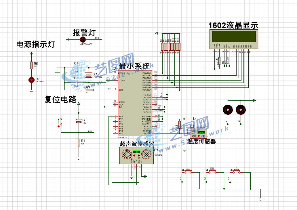Select the DS18B20 temperature sensor U2
The width and height of the screenshot is (297, 210).
click(198, 134)
